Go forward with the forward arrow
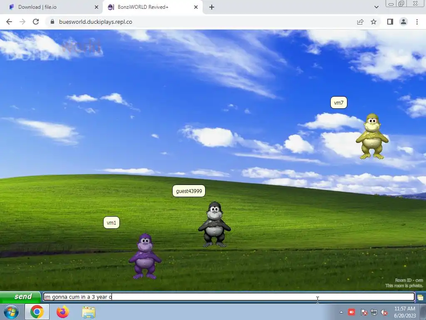This screenshot has width=426, height=320. (x=22, y=22)
